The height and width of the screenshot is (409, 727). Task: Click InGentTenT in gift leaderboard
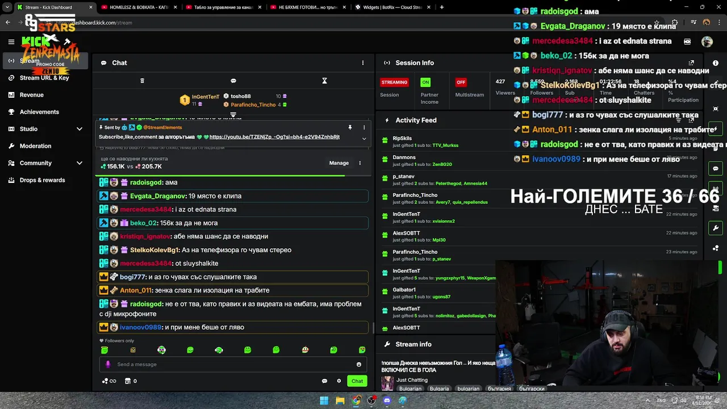pyautogui.click(x=206, y=97)
